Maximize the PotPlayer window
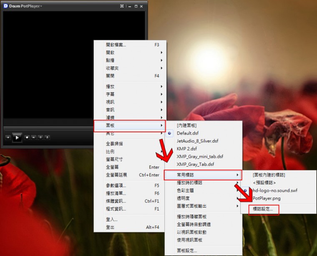The width and height of the screenshot is (317, 256). pos(136,6)
